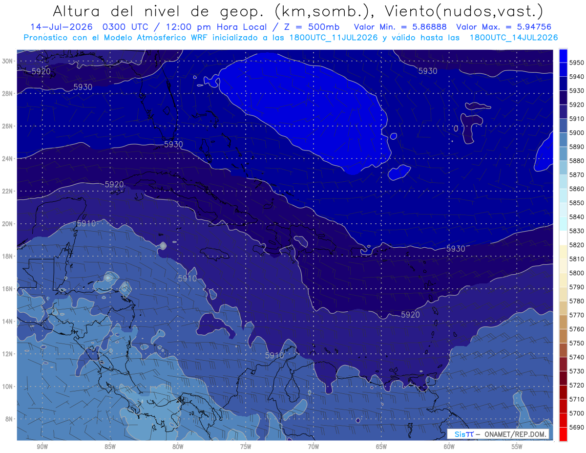Select the forecast date '14-Jul-2026'
Viewport: 586px width, 453px height.
(62, 27)
